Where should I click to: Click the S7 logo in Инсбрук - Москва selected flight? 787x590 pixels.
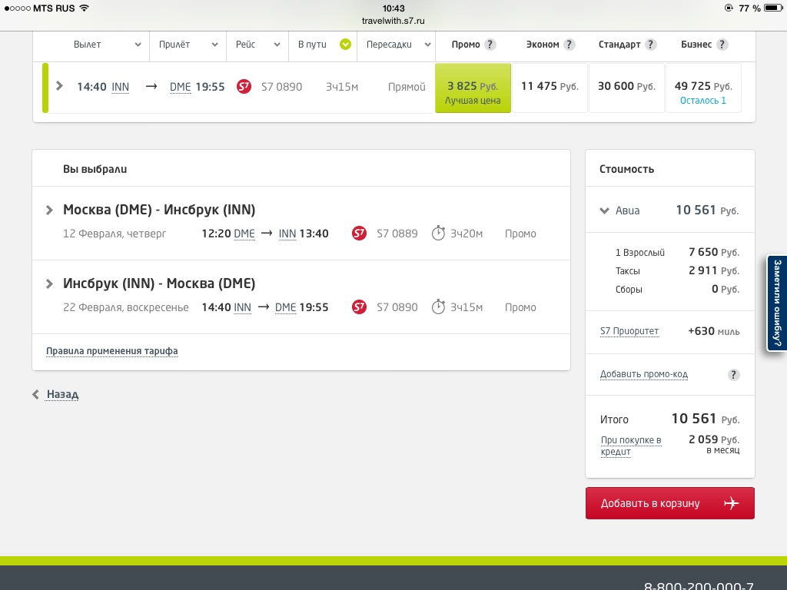[x=360, y=307]
